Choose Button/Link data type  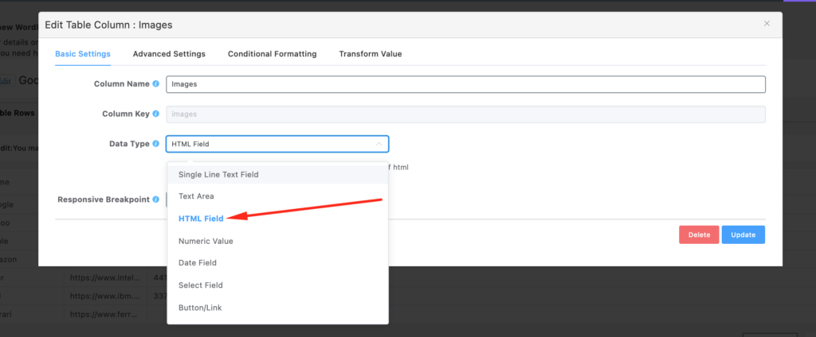coord(201,307)
